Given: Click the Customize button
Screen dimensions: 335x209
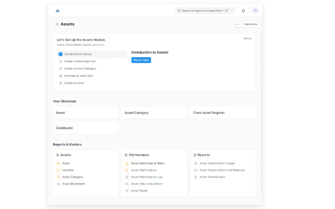Looking at the screenshot, I should coord(250,24).
